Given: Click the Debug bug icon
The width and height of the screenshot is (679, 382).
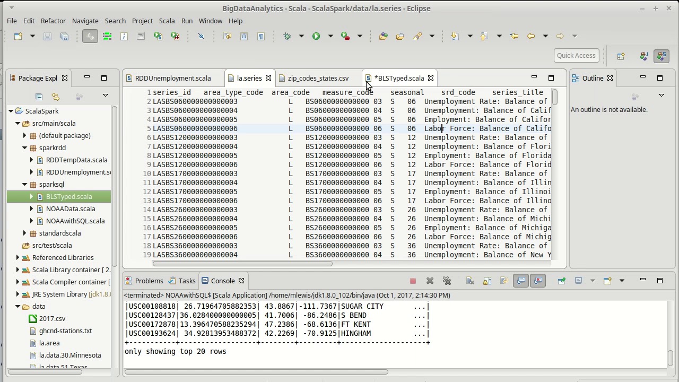Looking at the screenshot, I should point(287,36).
